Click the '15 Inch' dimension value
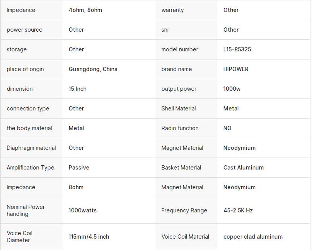This screenshot has width=312, height=251. 77,89
